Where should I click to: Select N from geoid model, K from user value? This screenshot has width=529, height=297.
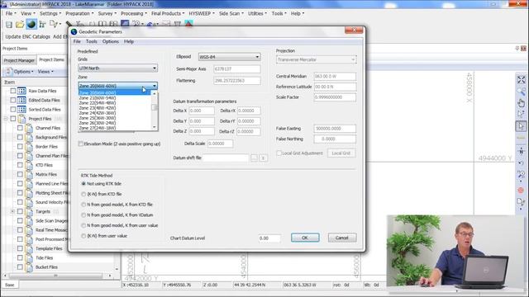pyautogui.click(x=83, y=225)
